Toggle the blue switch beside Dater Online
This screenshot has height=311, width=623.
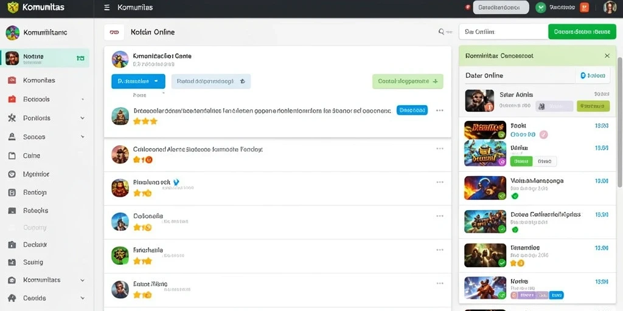tap(593, 75)
